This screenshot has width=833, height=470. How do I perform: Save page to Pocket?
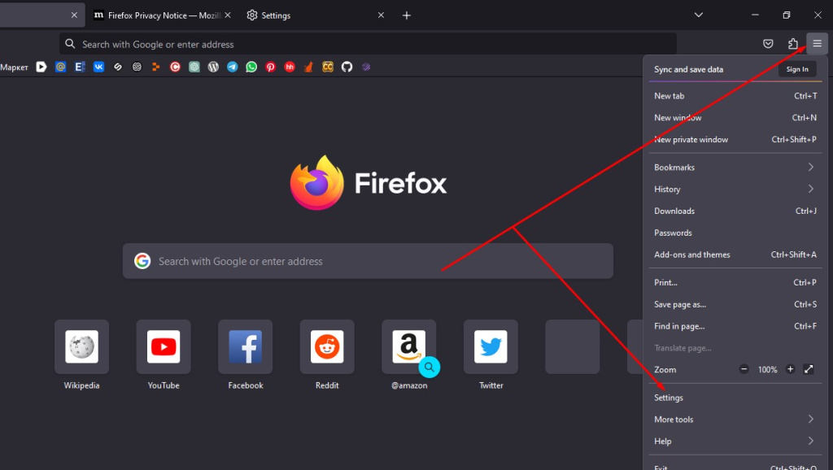(768, 44)
